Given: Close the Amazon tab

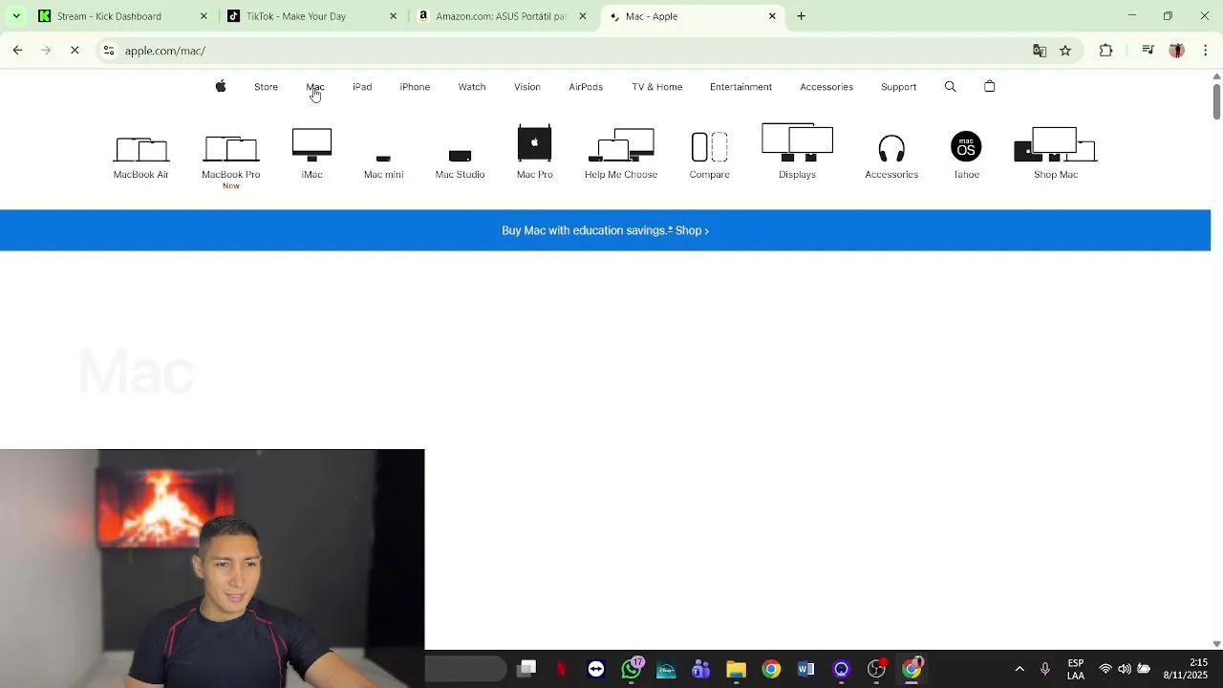Looking at the screenshot, I should click(x=583, y=16).
